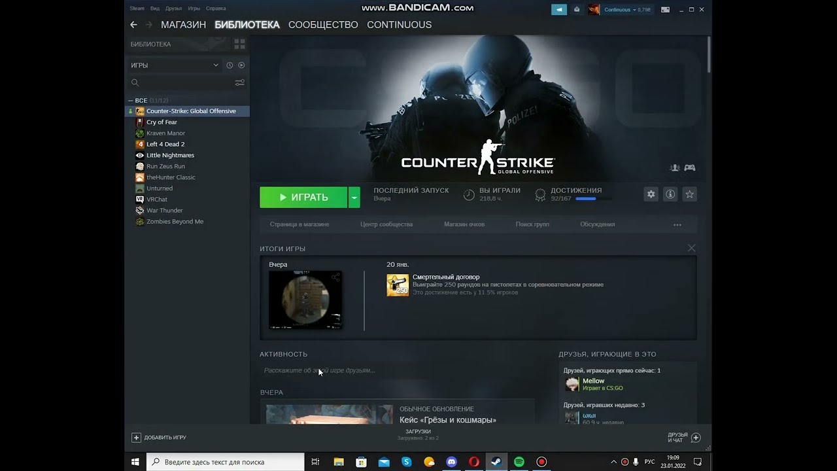Open the play button dropdown arrow
The image size is (837, 471).
354,198
